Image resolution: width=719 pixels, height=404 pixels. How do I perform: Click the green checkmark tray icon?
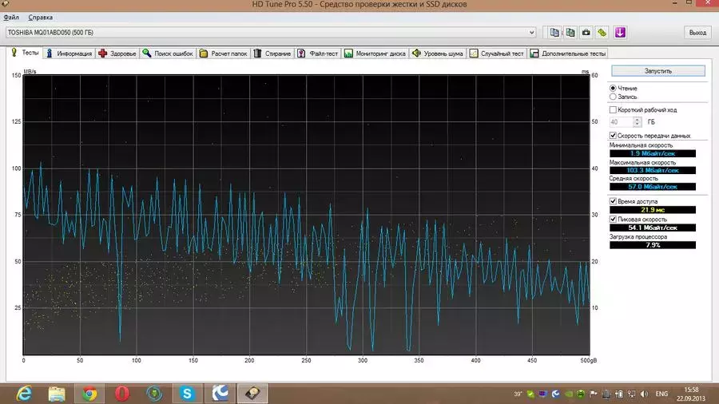coord(530,394)
